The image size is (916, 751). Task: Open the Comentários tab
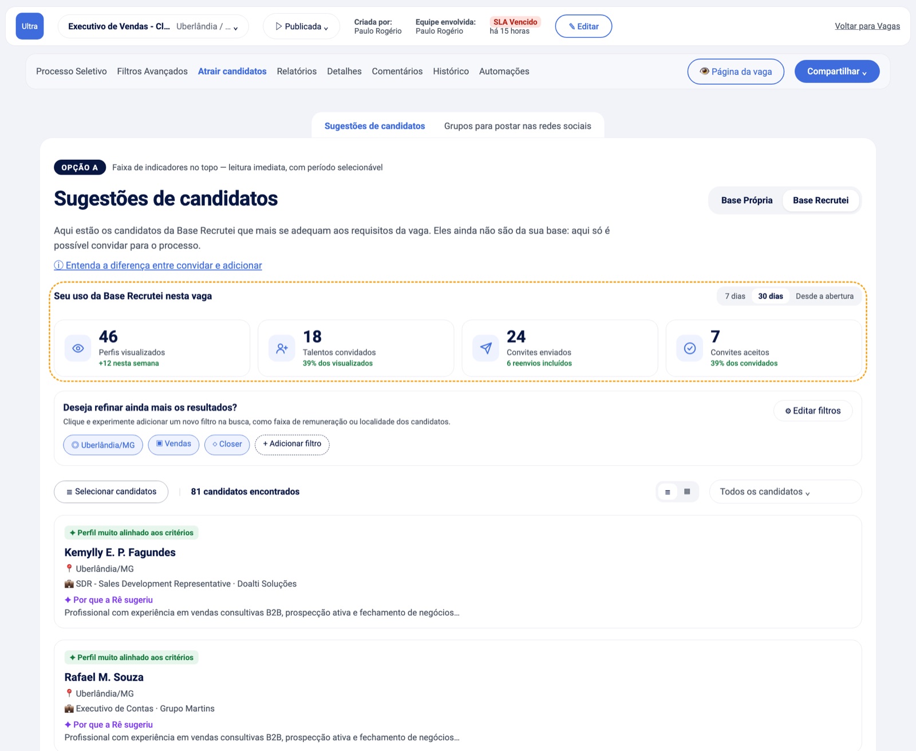click(397, 72)
